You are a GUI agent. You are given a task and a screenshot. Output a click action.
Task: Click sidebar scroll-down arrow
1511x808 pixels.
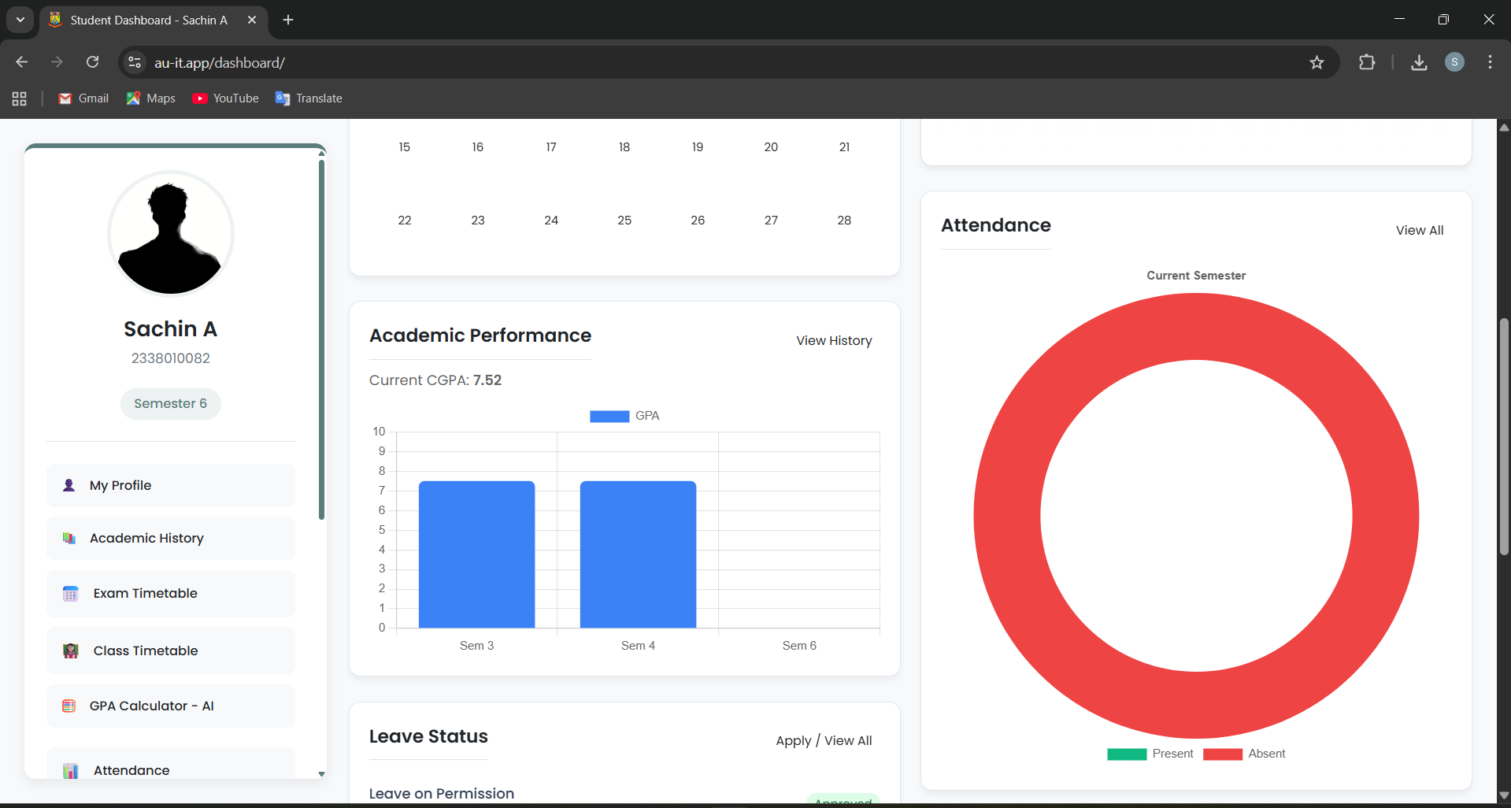tap(321, 774)
